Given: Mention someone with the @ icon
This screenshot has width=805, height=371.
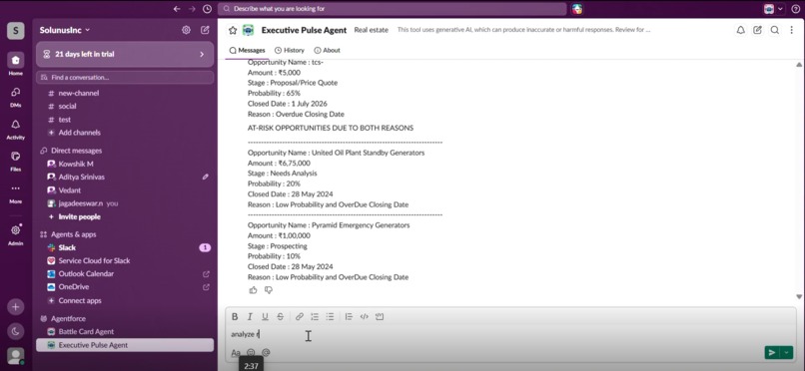Looking at the screenshot, I should coord(266,353).
